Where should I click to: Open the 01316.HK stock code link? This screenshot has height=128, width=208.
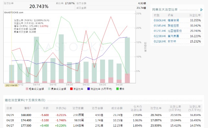point(160,41)
